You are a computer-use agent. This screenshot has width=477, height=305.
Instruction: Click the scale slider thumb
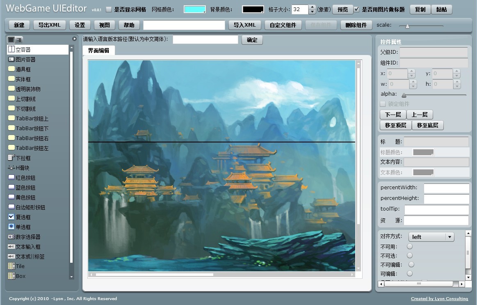pyautogui.click(x=407, y=26)
